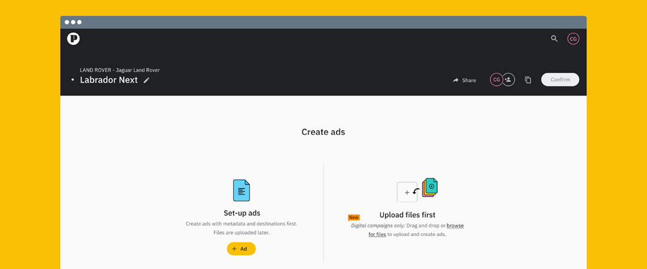
Task: Click the Upload files first heading
Action: tap(407, 215)
